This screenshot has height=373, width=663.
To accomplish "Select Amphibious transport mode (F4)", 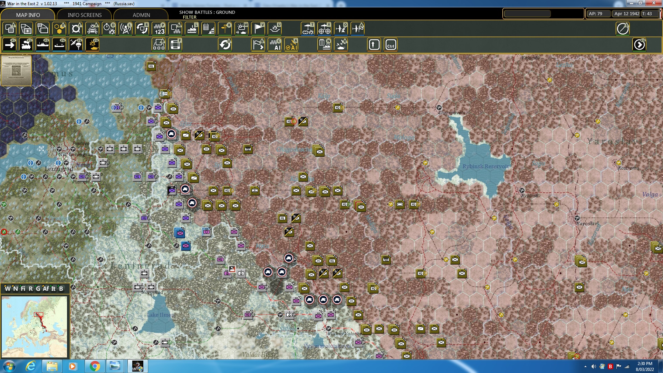I will click(59, 45).
